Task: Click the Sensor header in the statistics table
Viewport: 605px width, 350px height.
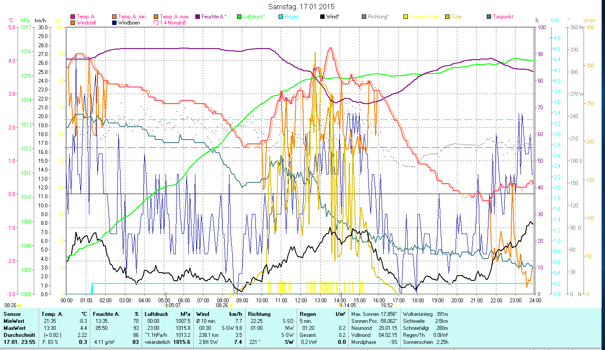Action: [11, 314]
